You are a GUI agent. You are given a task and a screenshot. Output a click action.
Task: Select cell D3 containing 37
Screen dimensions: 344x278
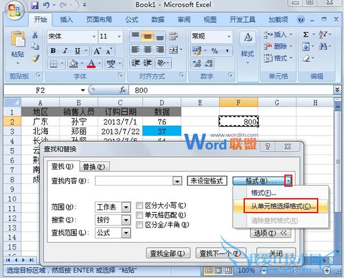pos(162,132)
